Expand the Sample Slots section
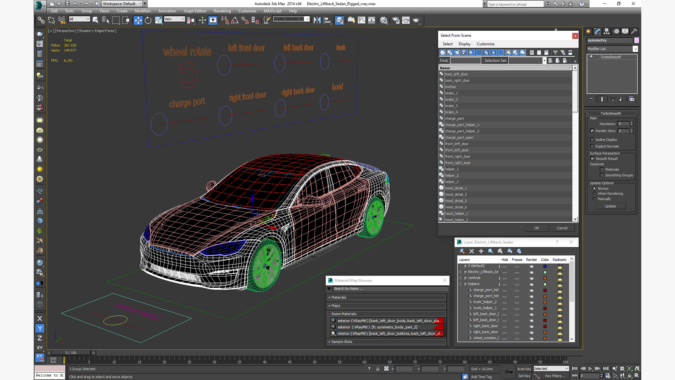 (386, 342)
